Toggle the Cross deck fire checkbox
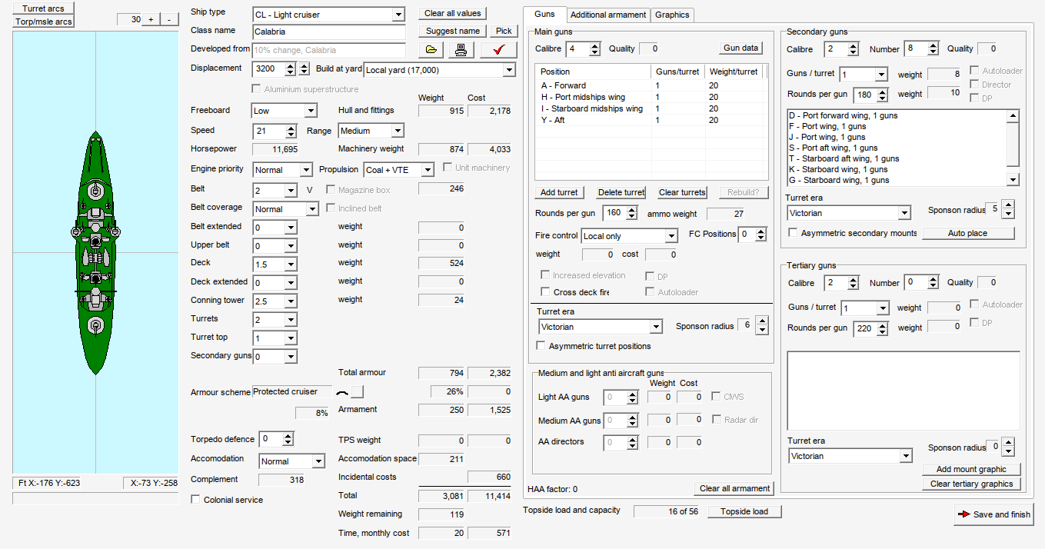 coord(546,292)
